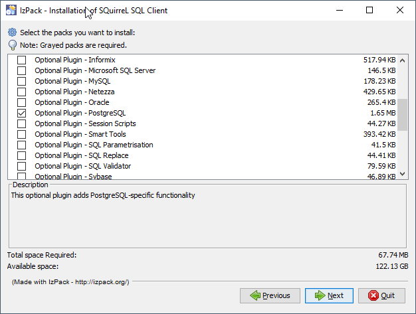Image resolution: width=416 pixels, height=314 pixels.
Task: Return to the Previous installer page
Action: click(270, 295)
